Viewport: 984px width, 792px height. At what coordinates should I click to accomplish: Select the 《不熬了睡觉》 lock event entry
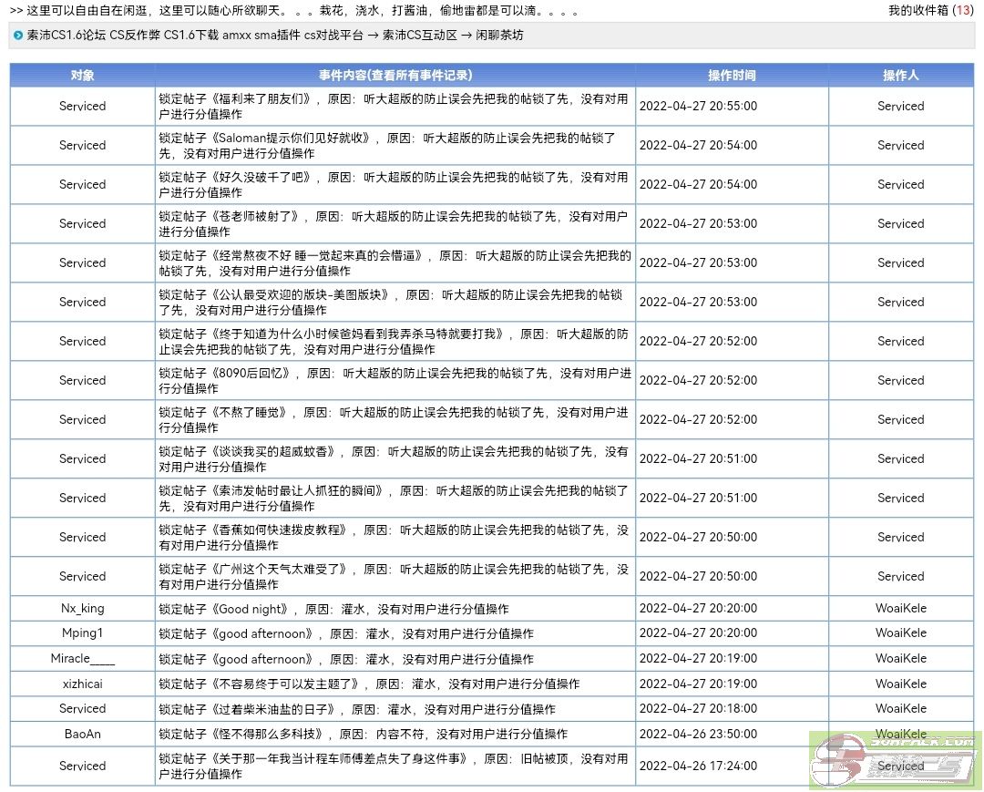(x=395, y=420)
